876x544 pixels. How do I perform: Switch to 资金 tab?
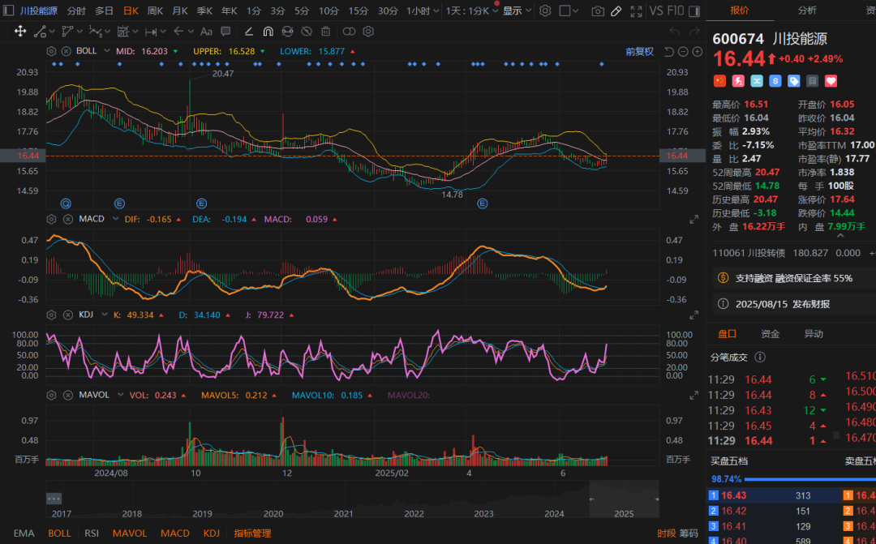tap(771, 334)
